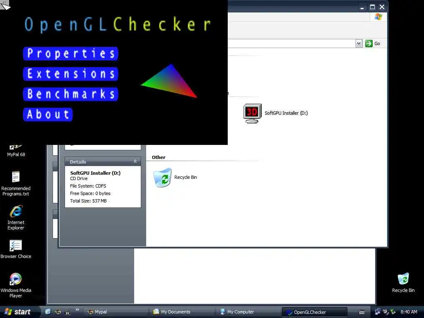This screenshot has height=318, width=424.
Task: Open the address bar dropdown arrow
Action: click(359, 43)
